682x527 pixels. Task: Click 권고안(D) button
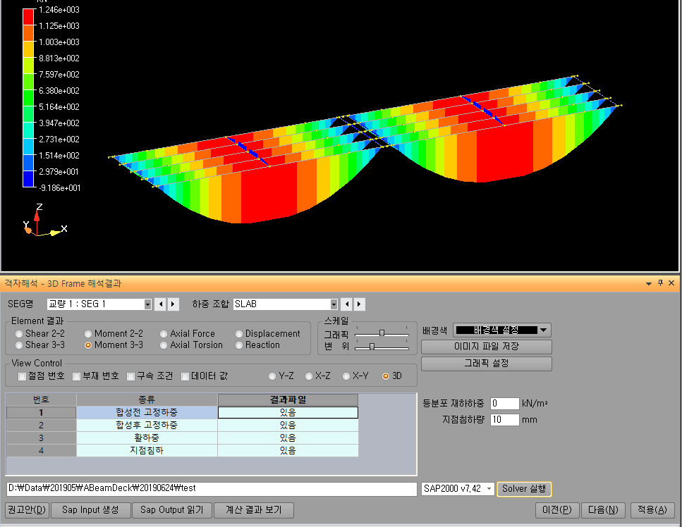coord(28,510)
